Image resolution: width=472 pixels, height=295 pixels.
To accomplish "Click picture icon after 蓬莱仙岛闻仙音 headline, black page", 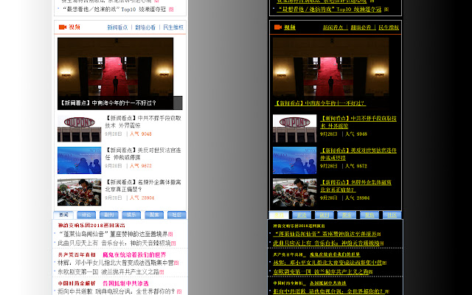I will pyautogui.click(x=379, y=235).
